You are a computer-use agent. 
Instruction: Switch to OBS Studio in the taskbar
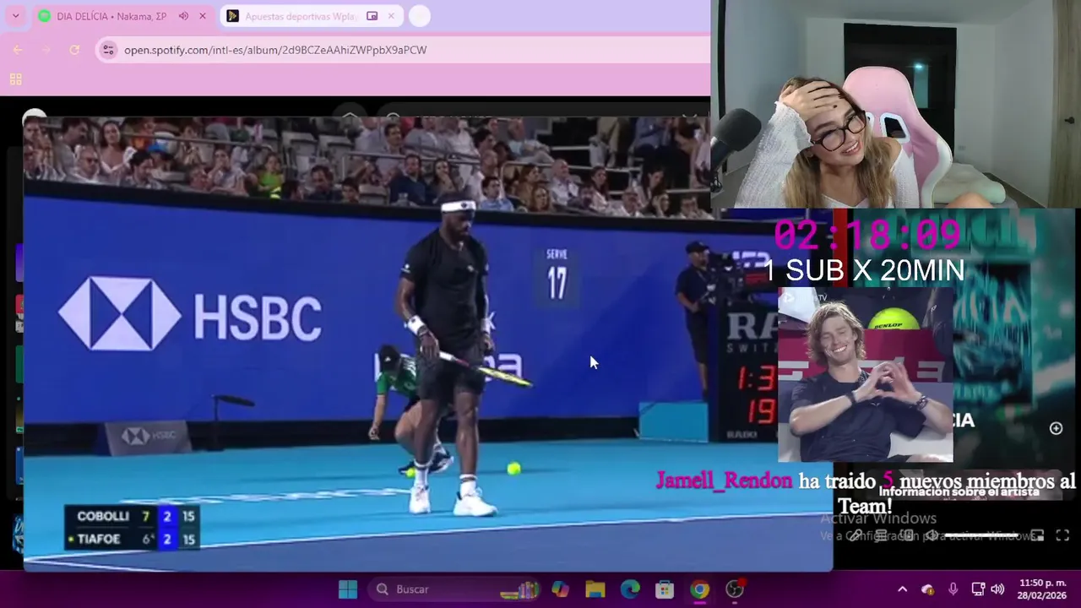tap(735, 589)
